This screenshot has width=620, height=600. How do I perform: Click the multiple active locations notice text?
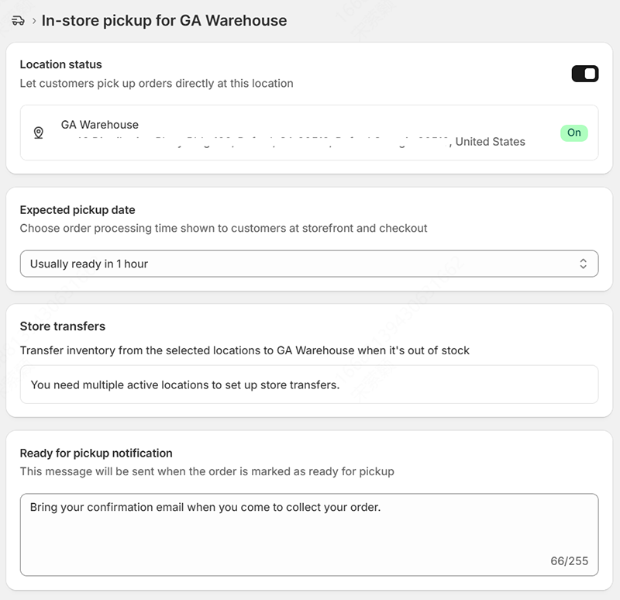point(185,384)
